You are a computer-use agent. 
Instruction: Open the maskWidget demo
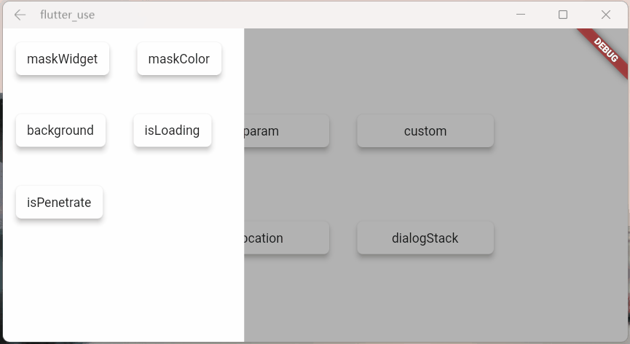tap(63, 59)
